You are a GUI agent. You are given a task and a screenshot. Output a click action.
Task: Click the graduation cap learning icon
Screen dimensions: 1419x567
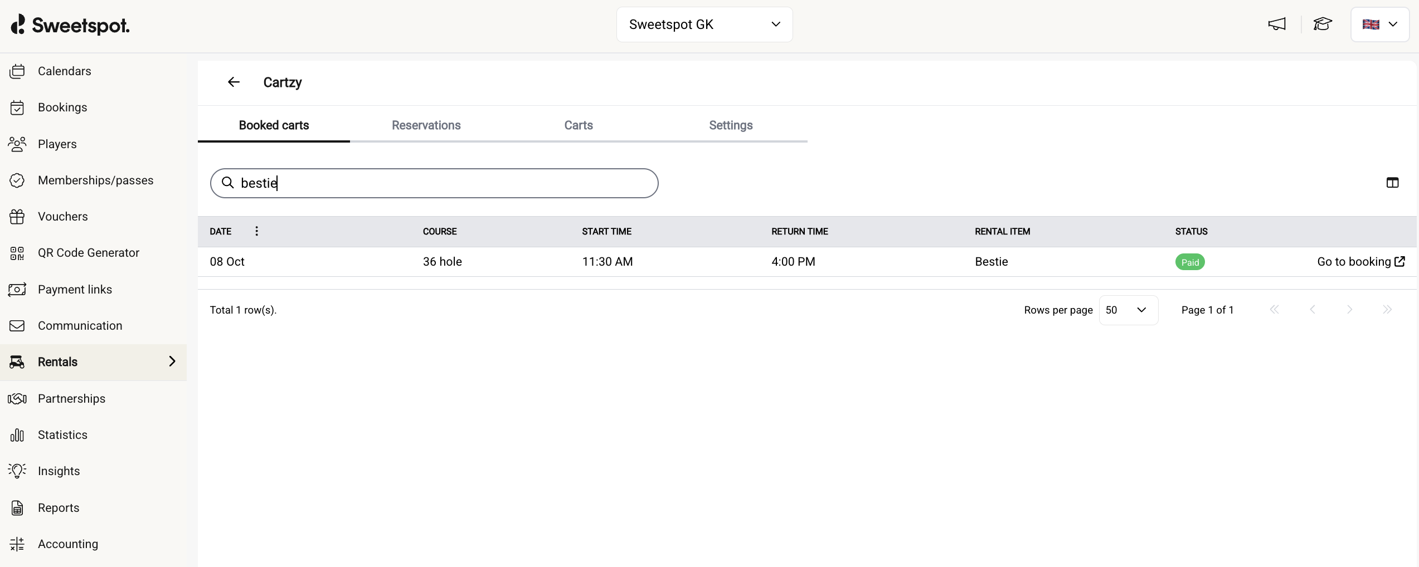point(1322,25)
